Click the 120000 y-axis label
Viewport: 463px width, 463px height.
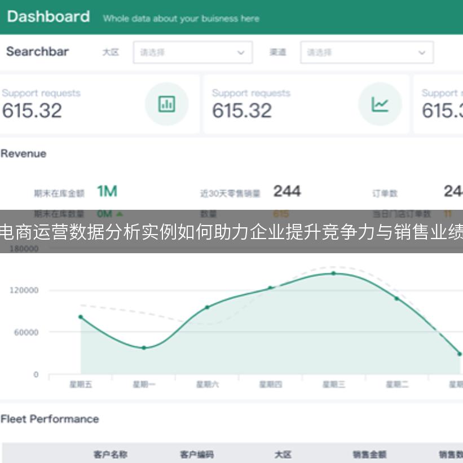pos(24,290)
